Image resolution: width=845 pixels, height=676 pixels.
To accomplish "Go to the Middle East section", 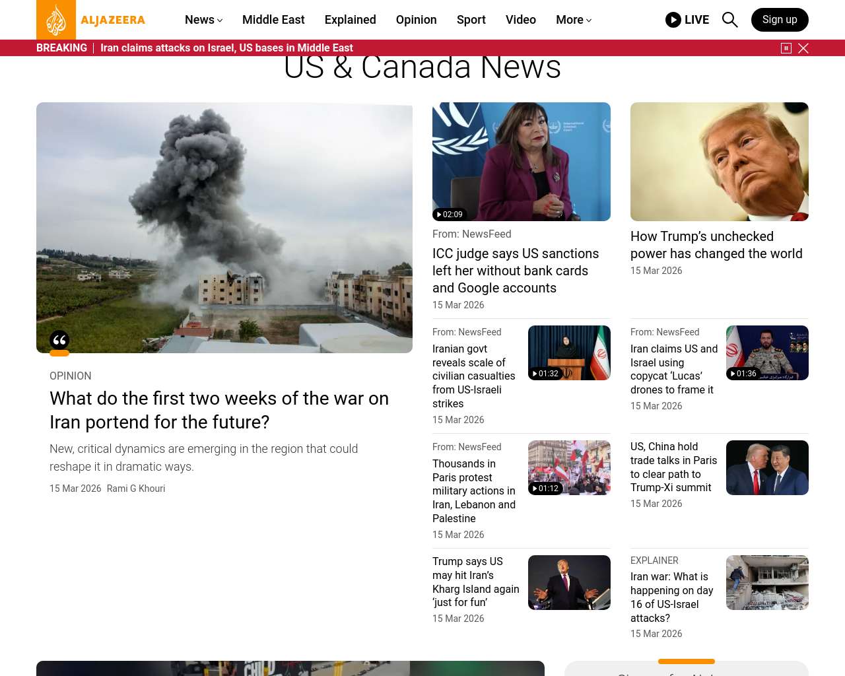I will click(273, 20).
